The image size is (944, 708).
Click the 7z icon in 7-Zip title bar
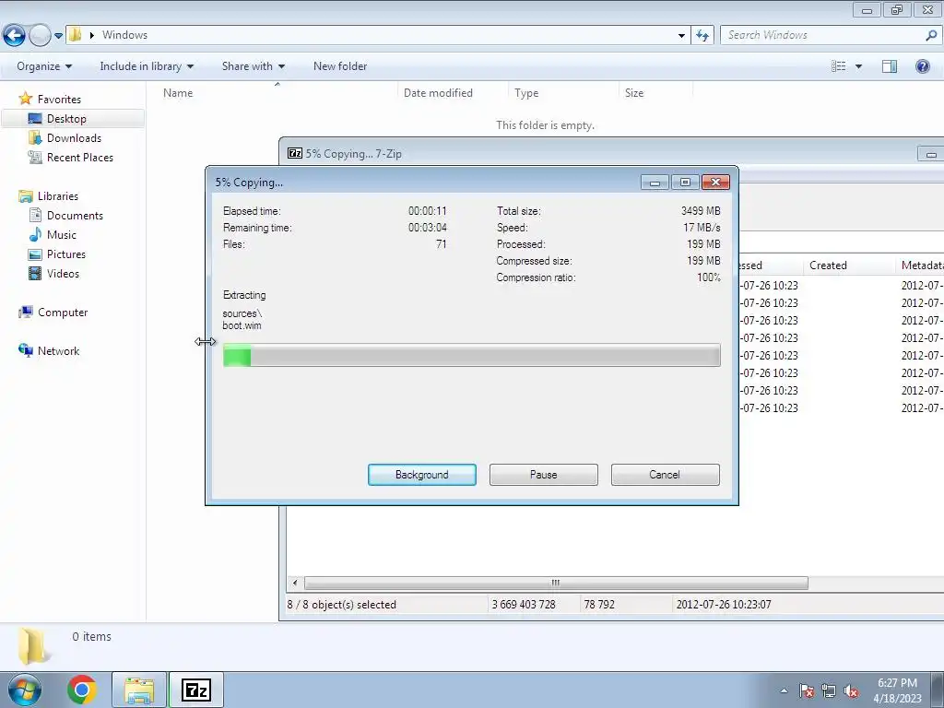tap(294, 154)
